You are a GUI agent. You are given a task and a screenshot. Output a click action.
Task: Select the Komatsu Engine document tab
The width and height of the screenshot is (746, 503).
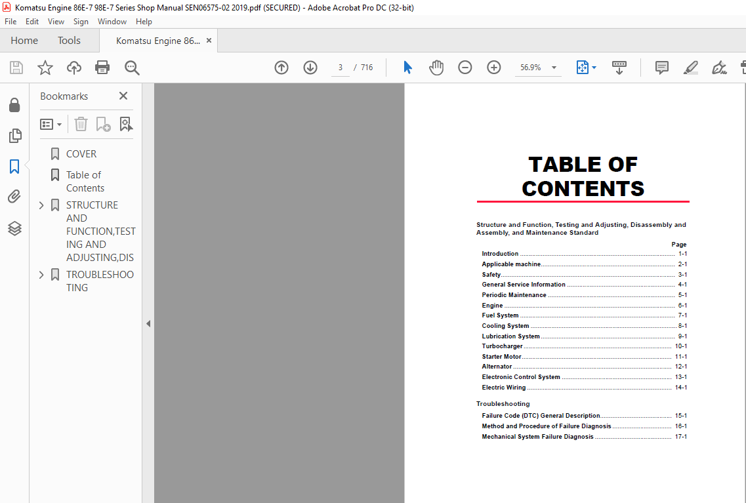(157, 41)
